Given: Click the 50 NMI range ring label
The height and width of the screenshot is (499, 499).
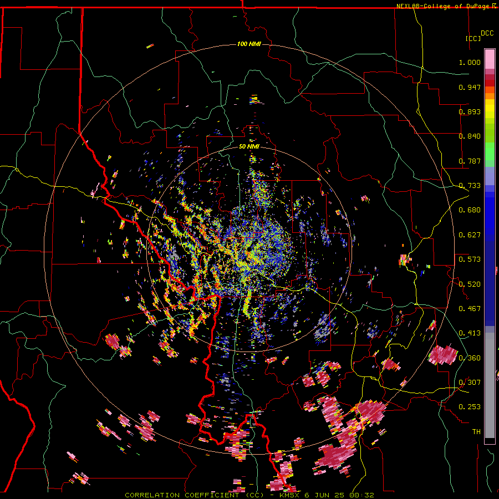Looking at the screenshot, I should click(x=249, y=147).
